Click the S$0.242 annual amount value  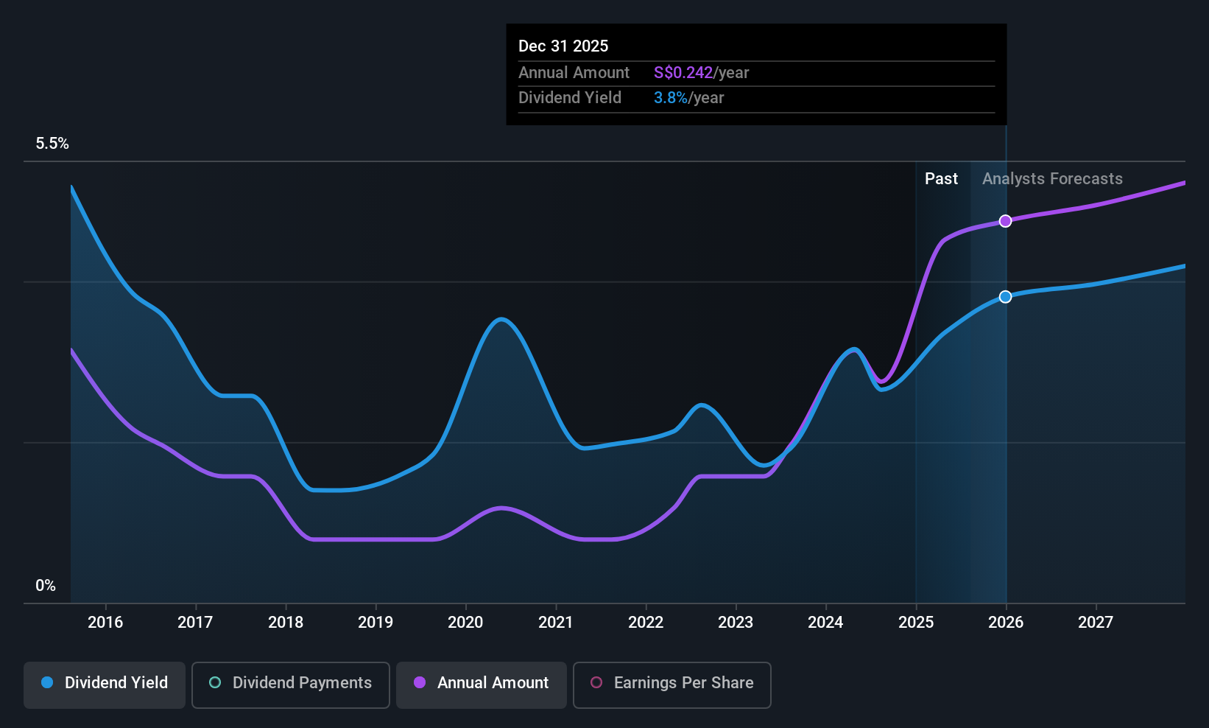(683, 73)
